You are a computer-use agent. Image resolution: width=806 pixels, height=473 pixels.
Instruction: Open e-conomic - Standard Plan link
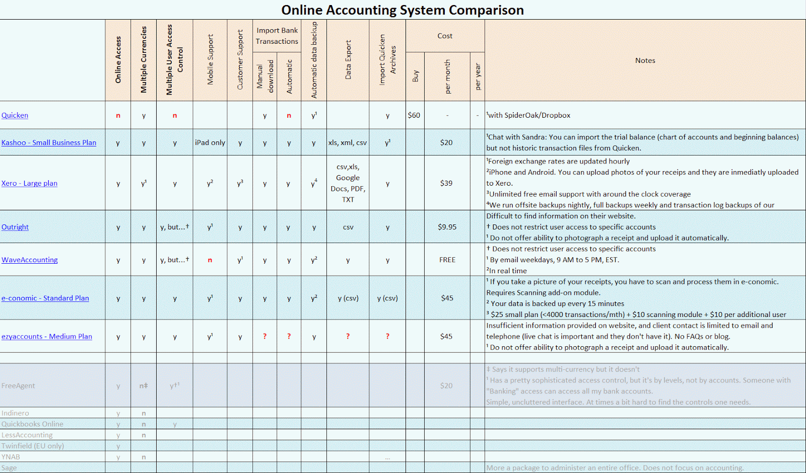point(45,298)
